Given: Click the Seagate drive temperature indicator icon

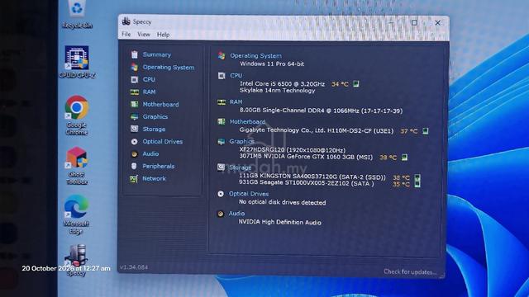Looking at the screenshot, I should point(417,184).
